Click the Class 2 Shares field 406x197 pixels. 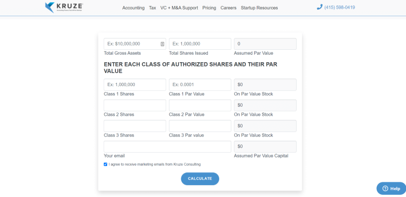coord(135,106)
